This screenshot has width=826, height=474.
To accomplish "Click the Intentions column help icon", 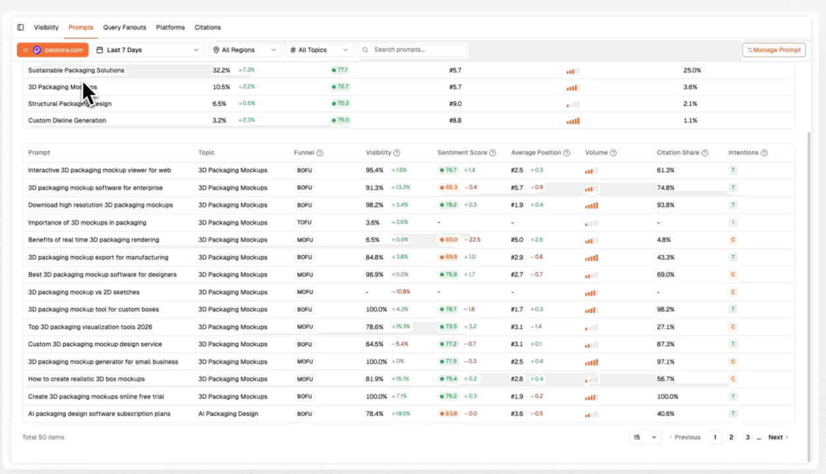I will 764,153.
